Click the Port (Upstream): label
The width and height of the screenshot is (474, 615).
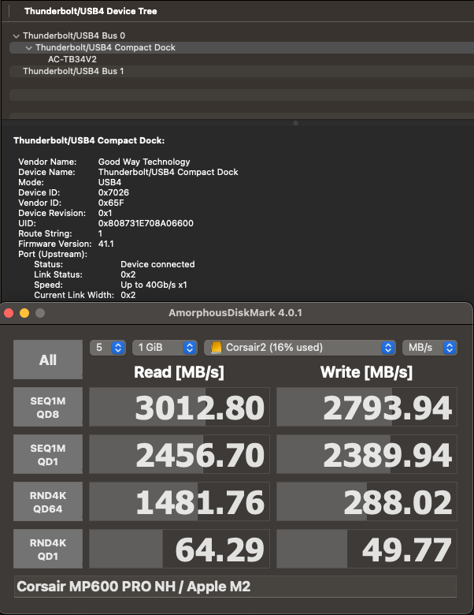pyautogui.click(x=53, y=254)
